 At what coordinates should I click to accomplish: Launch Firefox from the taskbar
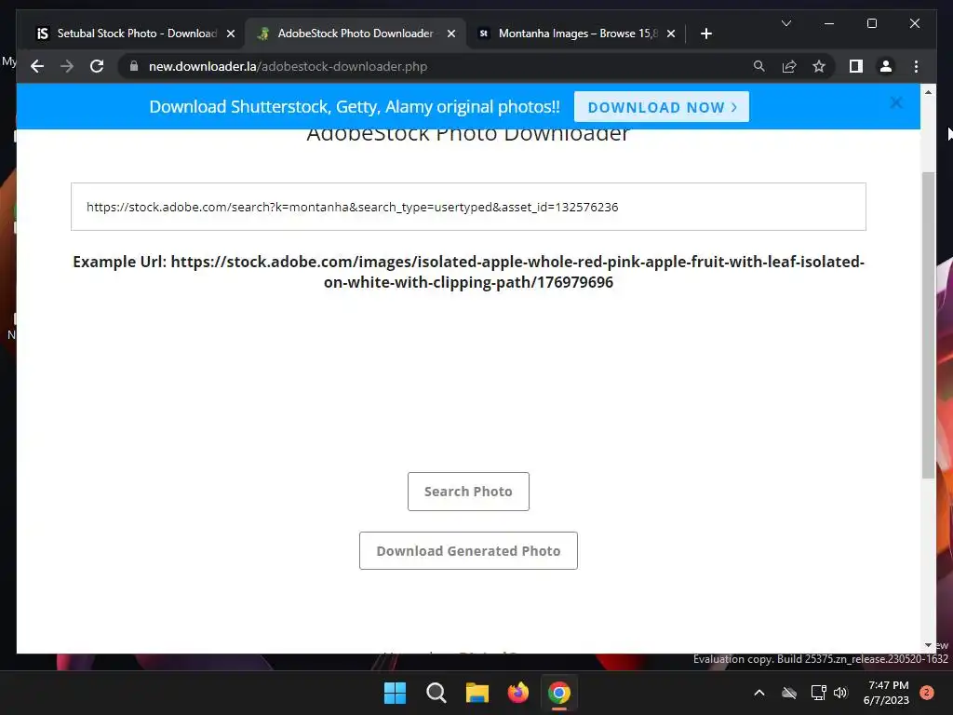[517, 693]
